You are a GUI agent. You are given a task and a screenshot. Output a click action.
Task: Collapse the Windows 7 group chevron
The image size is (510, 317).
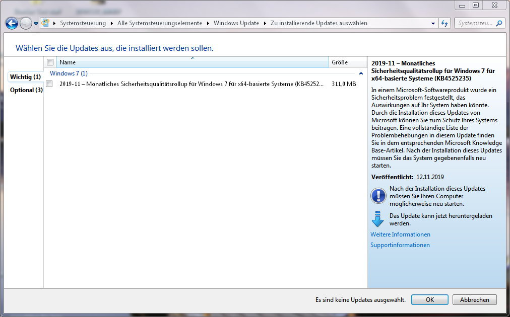(x=361, y=74)
